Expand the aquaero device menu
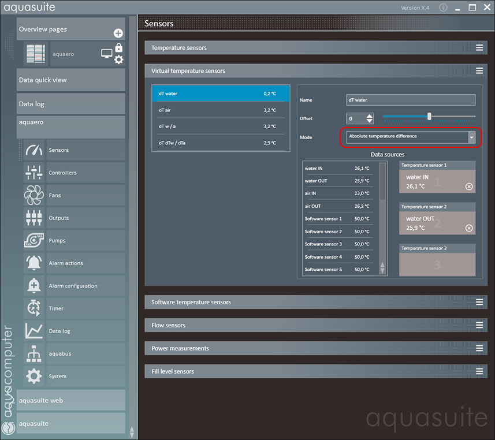This screenshot has height=440, width=495. click(70, 126)
